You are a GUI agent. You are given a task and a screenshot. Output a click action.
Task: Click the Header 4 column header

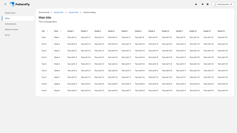(84, 31)
